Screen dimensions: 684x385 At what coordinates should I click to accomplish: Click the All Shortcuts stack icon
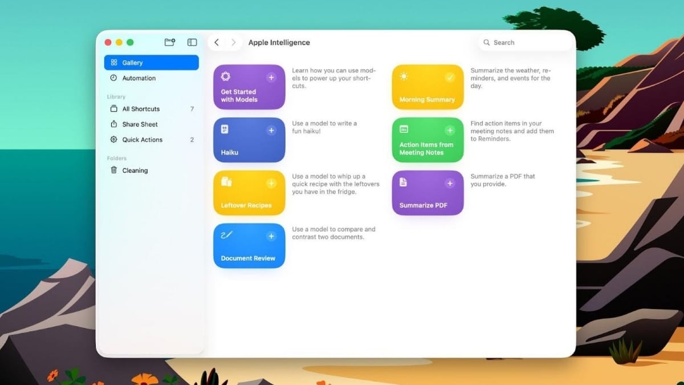113,109
